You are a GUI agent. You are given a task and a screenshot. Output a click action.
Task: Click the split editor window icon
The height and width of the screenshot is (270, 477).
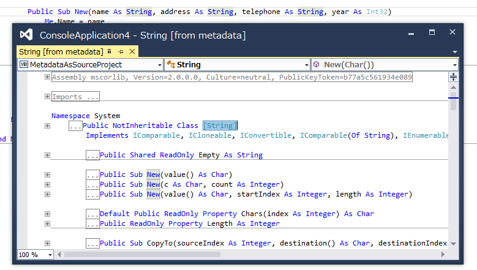point(453,77)
